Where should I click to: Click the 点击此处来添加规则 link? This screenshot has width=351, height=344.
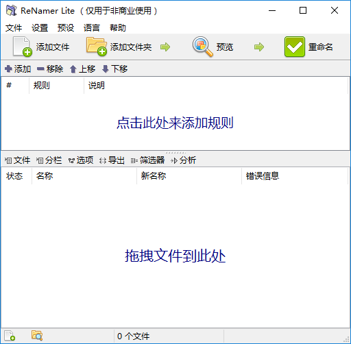(x=175, y=123)
